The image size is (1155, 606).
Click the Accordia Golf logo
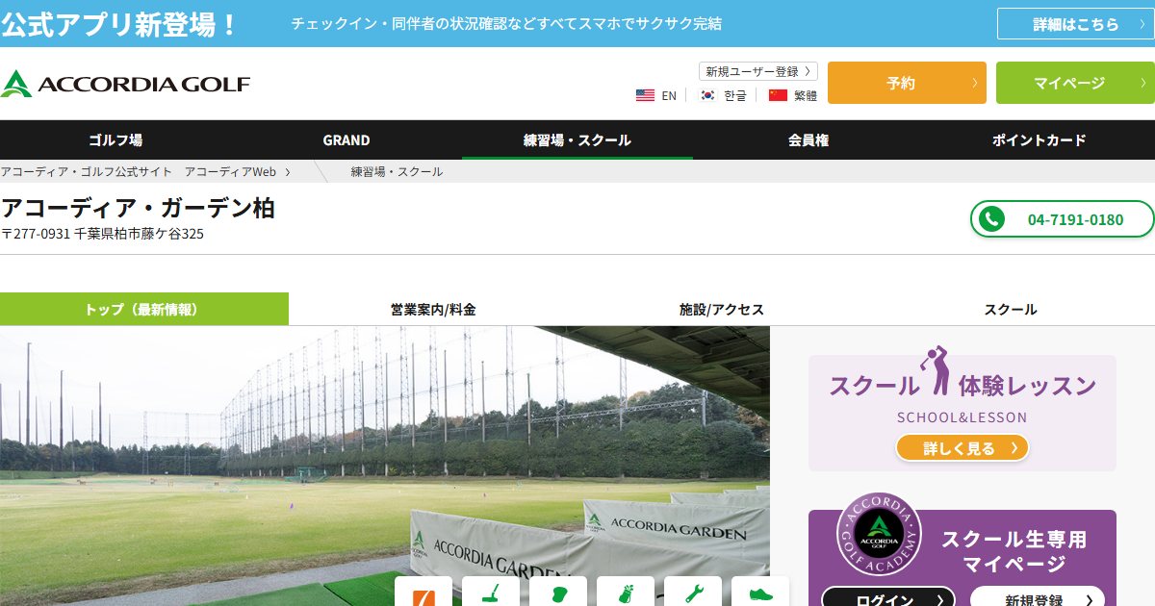(x=125, y=84)
